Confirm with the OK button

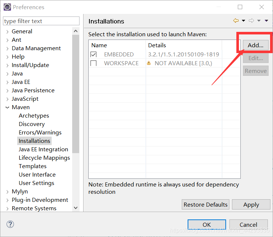coord(207,225)
